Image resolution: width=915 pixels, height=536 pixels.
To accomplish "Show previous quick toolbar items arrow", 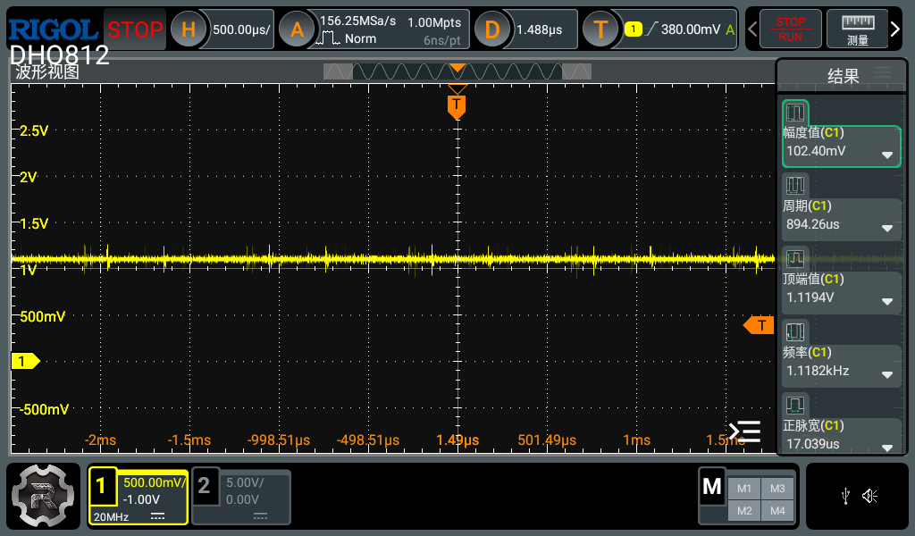I will tap(752, 29).
